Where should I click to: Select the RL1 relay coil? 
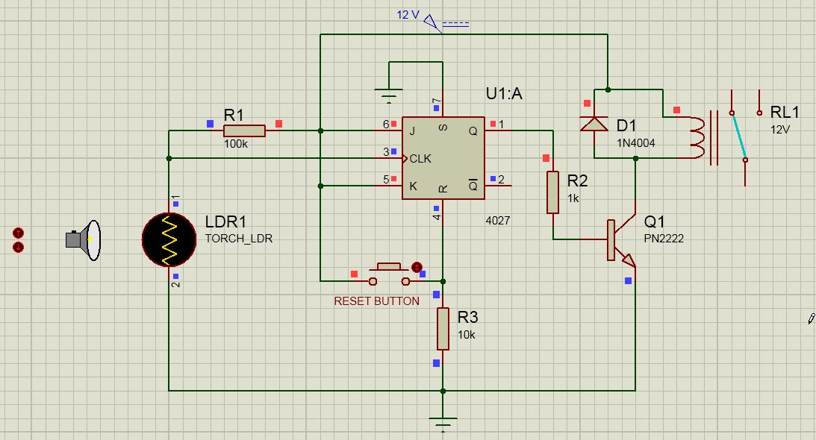(697, 138)
